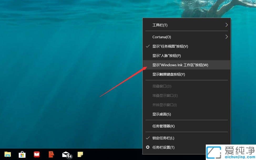The height and width of the screenshot is (160, 256).
Task: Click the unread count badge on Mail icon
Action: coord(69,156)
